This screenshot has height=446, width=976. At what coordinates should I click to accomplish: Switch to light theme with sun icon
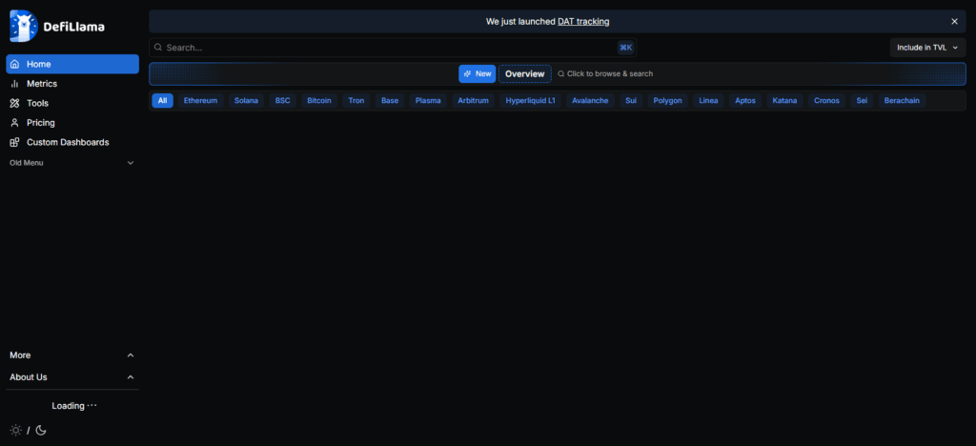(15, 430)
